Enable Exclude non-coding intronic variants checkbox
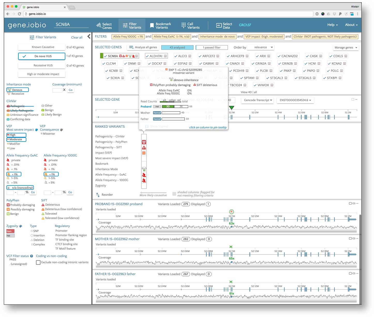374x317 pixels. [38, 262]
